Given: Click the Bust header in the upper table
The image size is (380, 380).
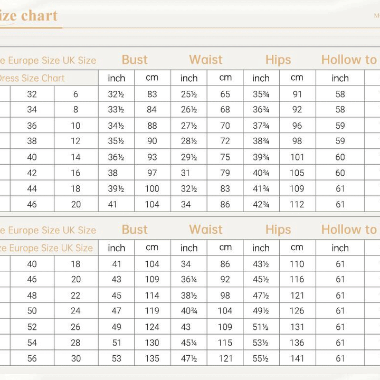Looking at the screenshot, I should click(135, 60).
